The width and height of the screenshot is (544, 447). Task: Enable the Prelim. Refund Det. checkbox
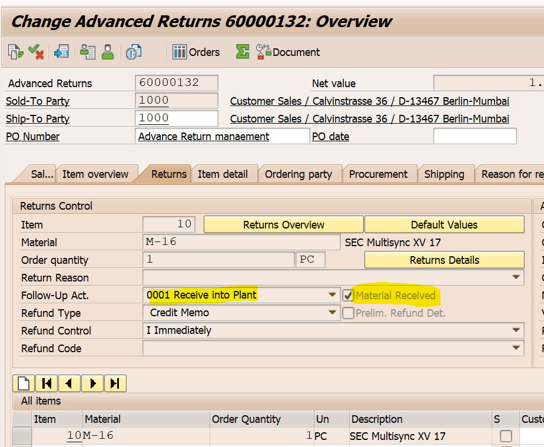click(347, 313)
